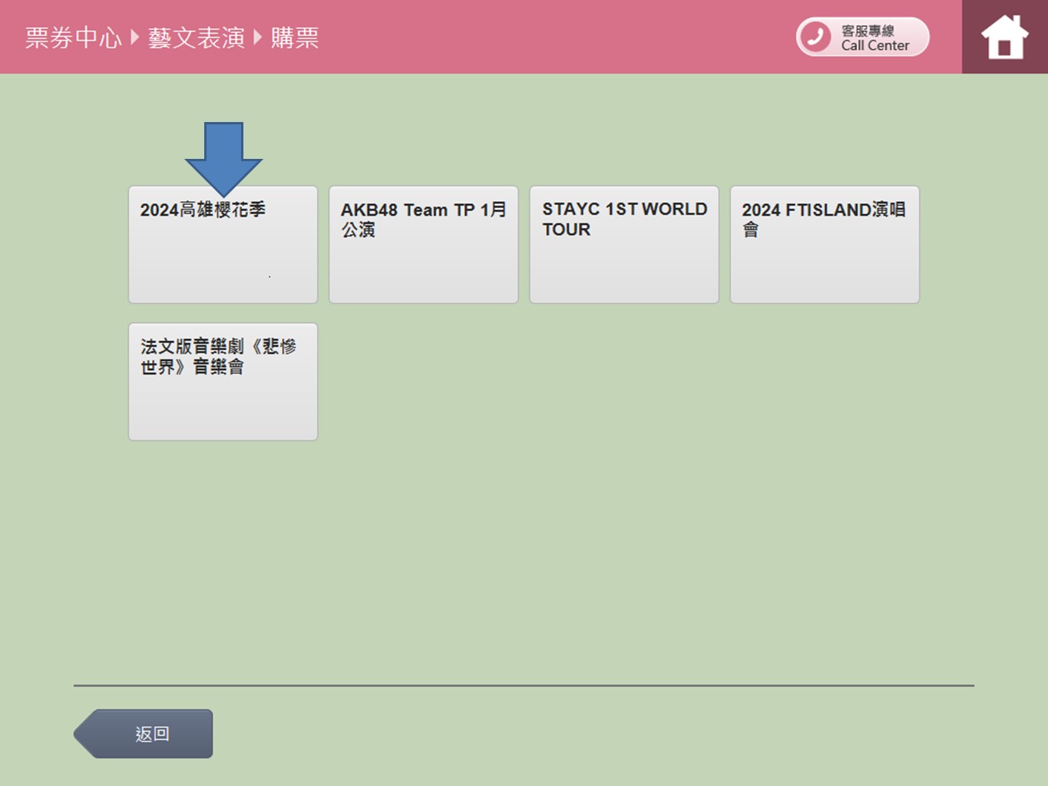Click the arrow before 購票 breadcrumb
The height and width of the screenshot is (786, 1048).
258,37
